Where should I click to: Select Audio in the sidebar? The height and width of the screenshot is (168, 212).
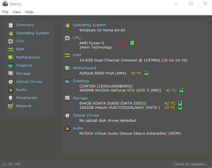21,90
